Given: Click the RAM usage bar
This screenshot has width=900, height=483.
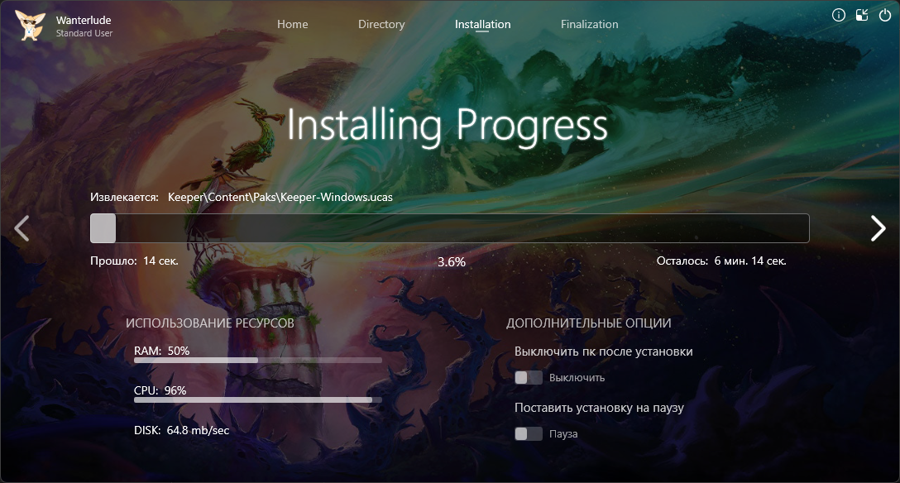Looking at the screenshot, I should pos(258,361).
